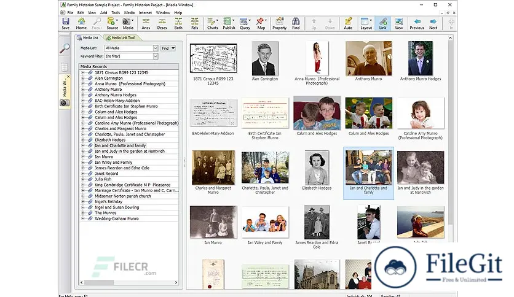
Task: Open the Add menu
Action: pos(103,13)
